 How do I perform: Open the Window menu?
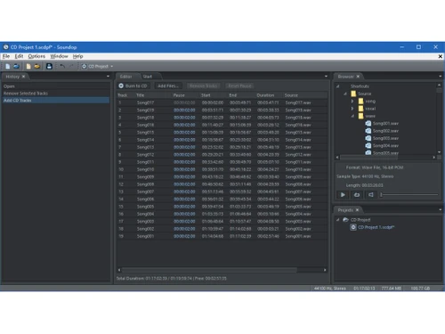click(x=59, y=56)
